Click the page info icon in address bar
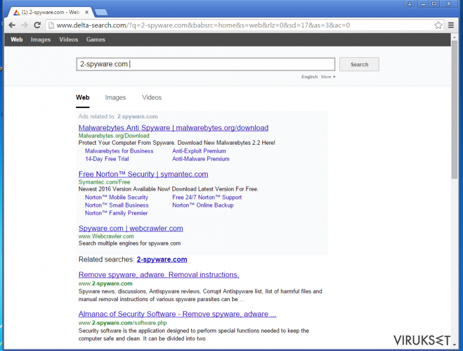The width and height of the screenshot is (463, 351). (x=51, y=25)
